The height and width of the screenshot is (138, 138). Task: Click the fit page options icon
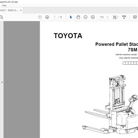(115, 17)
